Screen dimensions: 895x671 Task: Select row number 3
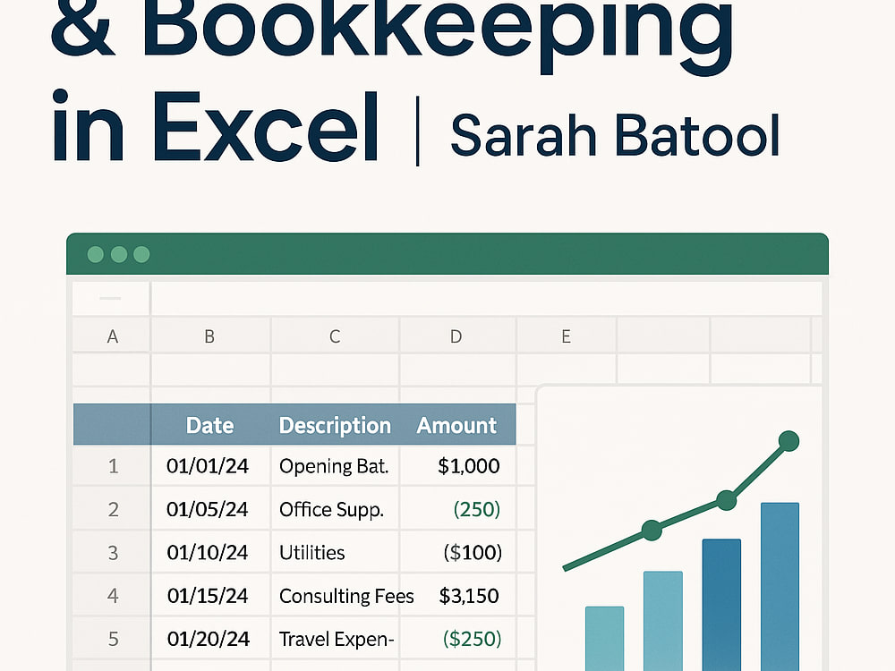[113, 552]
